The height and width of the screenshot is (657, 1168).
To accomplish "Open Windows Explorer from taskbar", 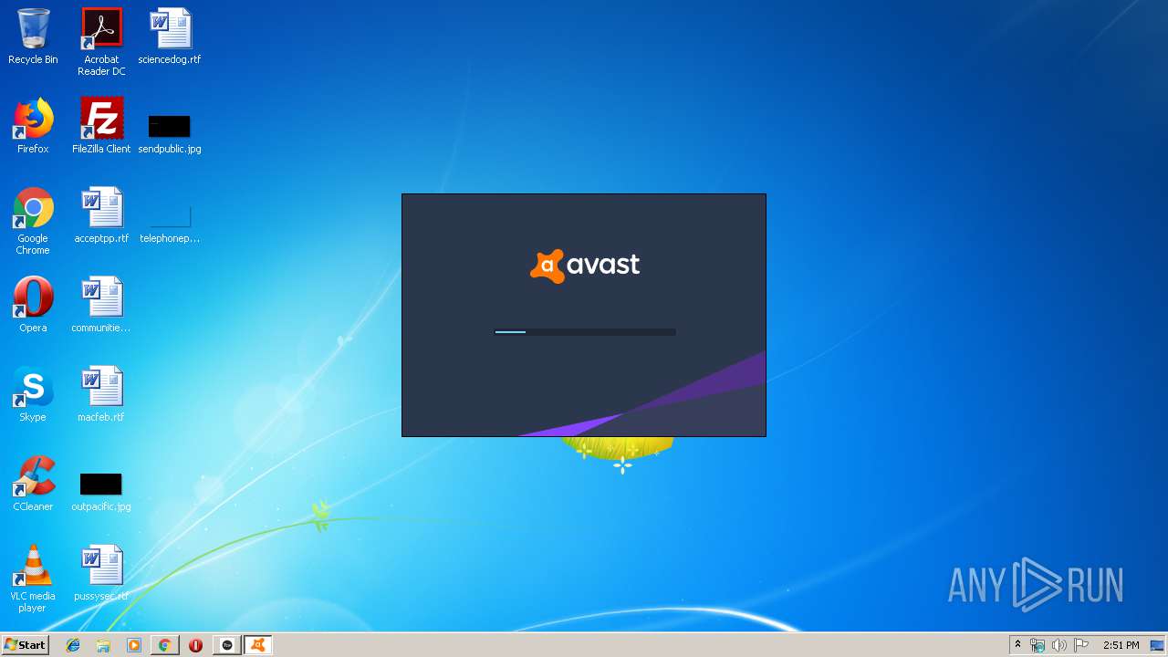I will pyautogui.click(x=103, y=645).
